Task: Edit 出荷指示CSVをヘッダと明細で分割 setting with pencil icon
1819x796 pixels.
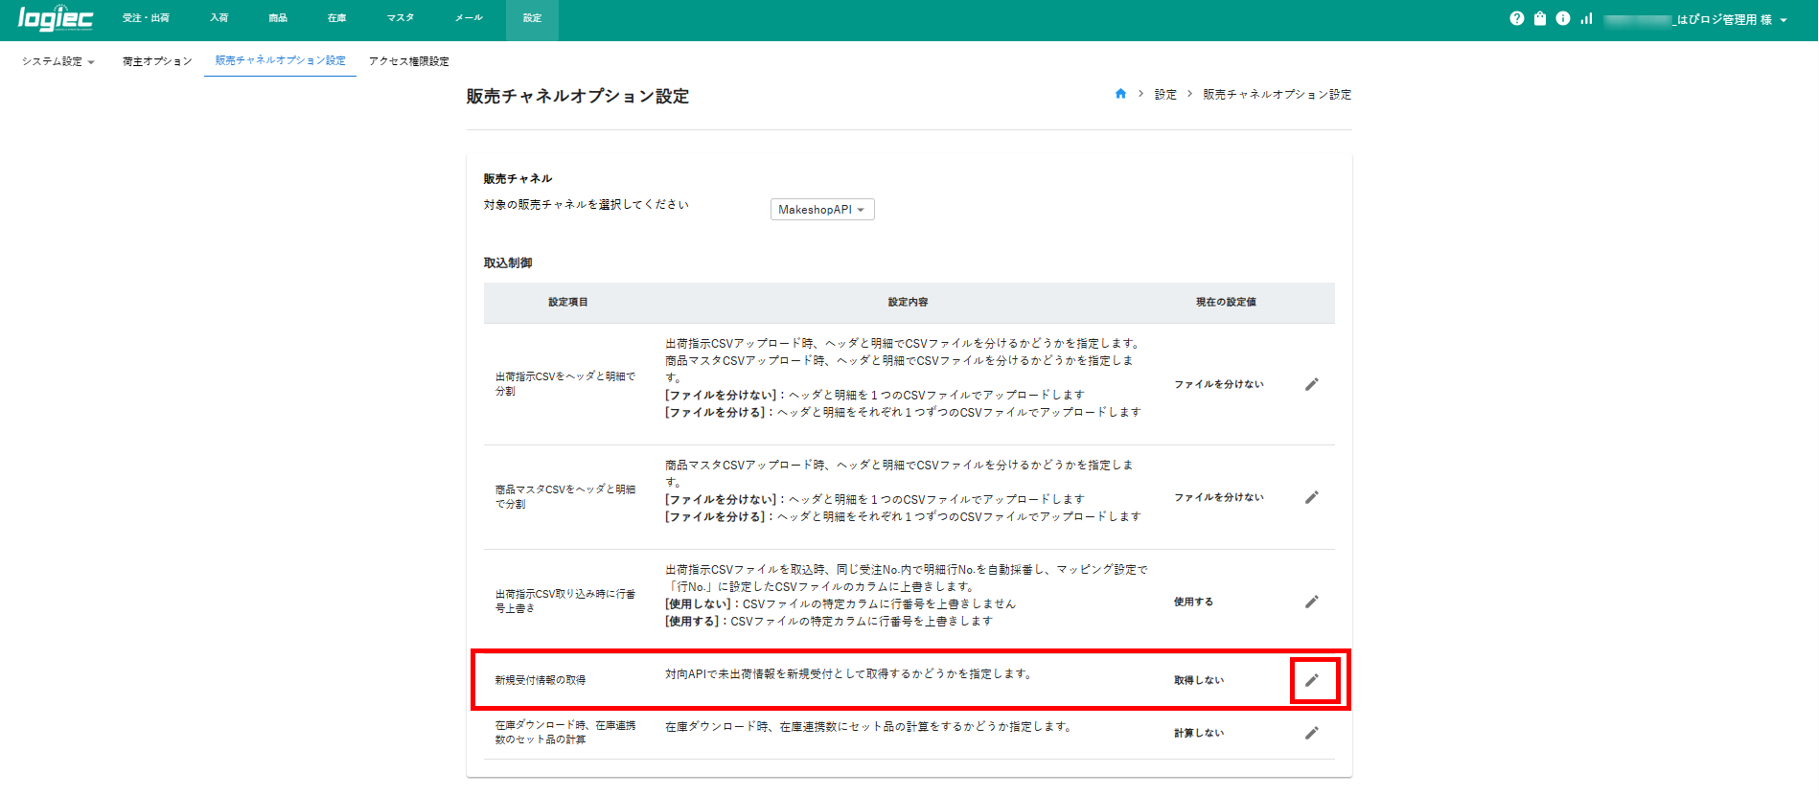Action: (x=1312, y=384)
